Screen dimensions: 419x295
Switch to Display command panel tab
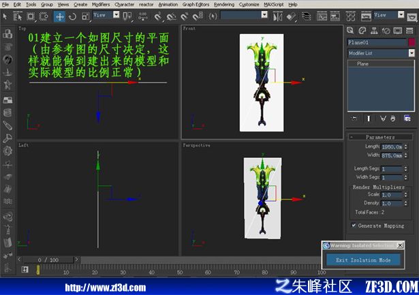[x=398, y=31]
